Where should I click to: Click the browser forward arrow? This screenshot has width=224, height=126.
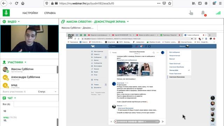pos(10,3)
